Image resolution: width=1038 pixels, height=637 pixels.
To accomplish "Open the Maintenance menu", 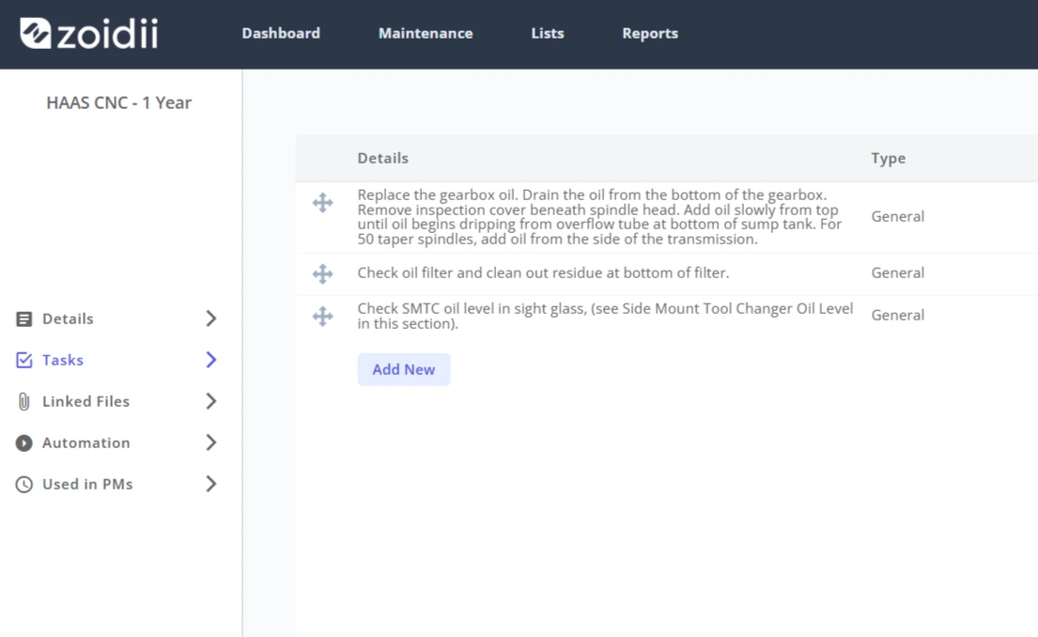I will (426, 33).
